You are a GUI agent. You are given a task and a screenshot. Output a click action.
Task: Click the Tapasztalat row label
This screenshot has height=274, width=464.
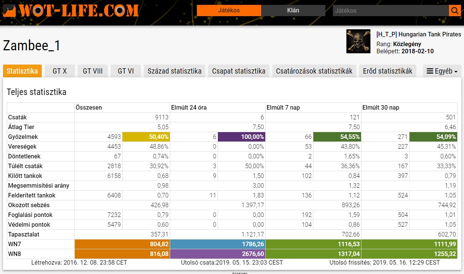tap(24, 235)
